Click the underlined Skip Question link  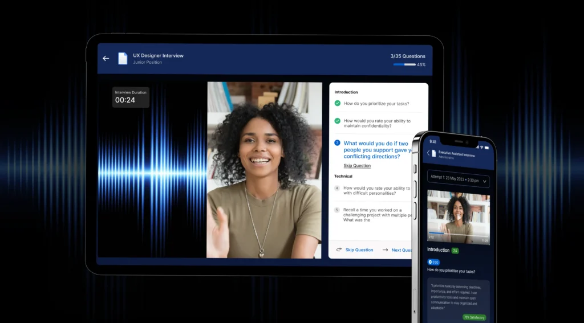tap(357, 166)
